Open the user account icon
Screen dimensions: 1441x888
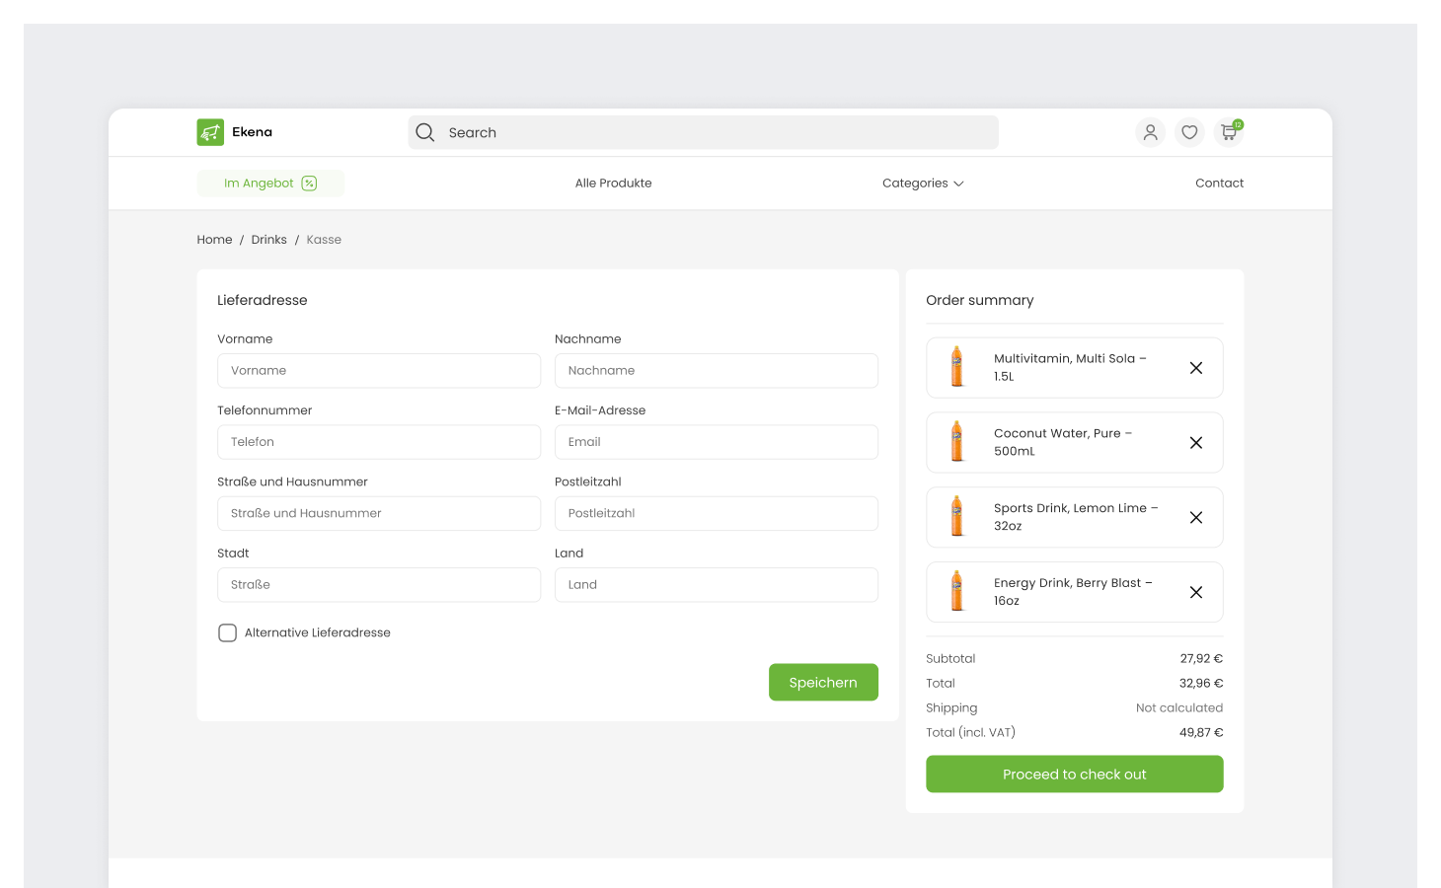[1150, 132]
